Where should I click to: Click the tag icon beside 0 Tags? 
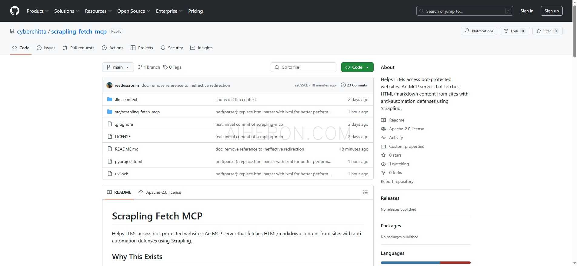point(165,67)
